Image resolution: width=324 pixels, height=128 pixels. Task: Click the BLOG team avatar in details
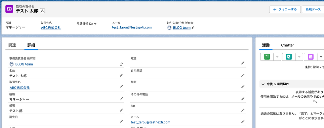click(12, 64)
